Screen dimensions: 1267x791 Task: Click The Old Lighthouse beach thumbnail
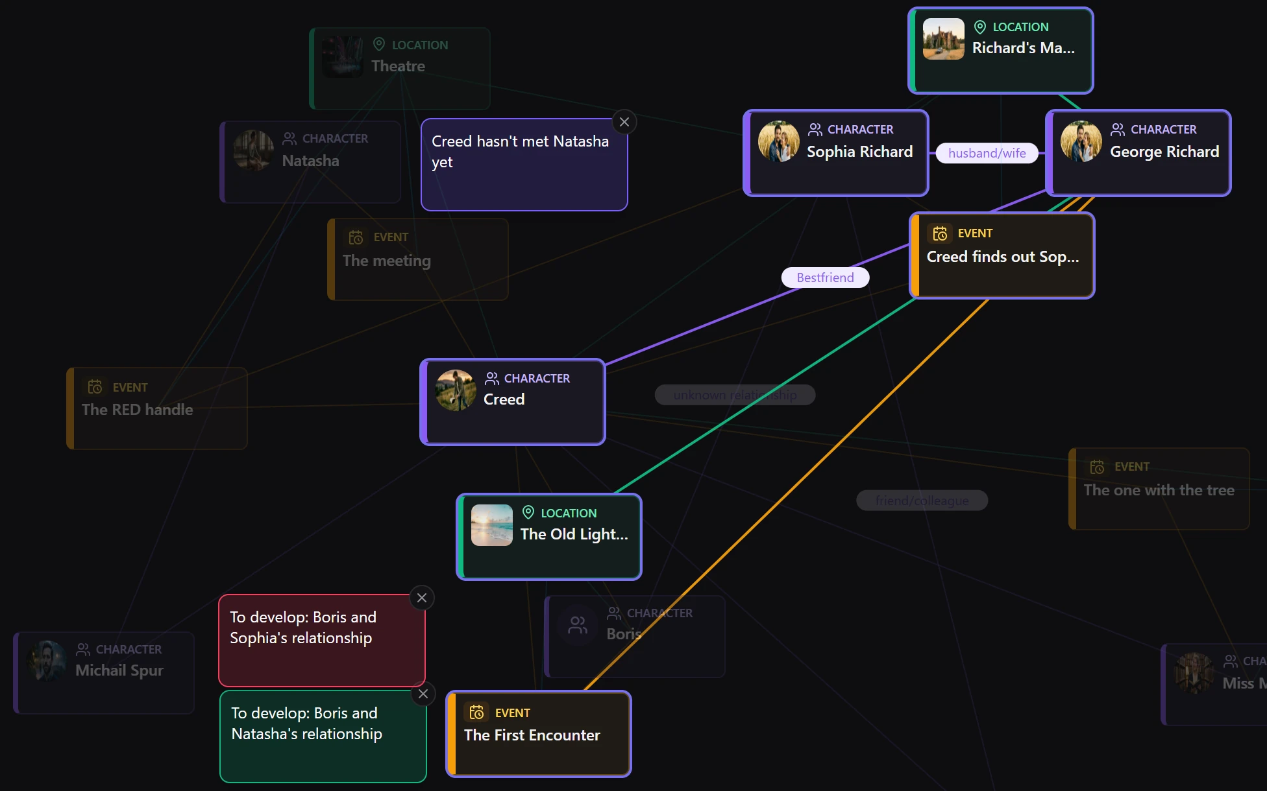pos(492,525)
